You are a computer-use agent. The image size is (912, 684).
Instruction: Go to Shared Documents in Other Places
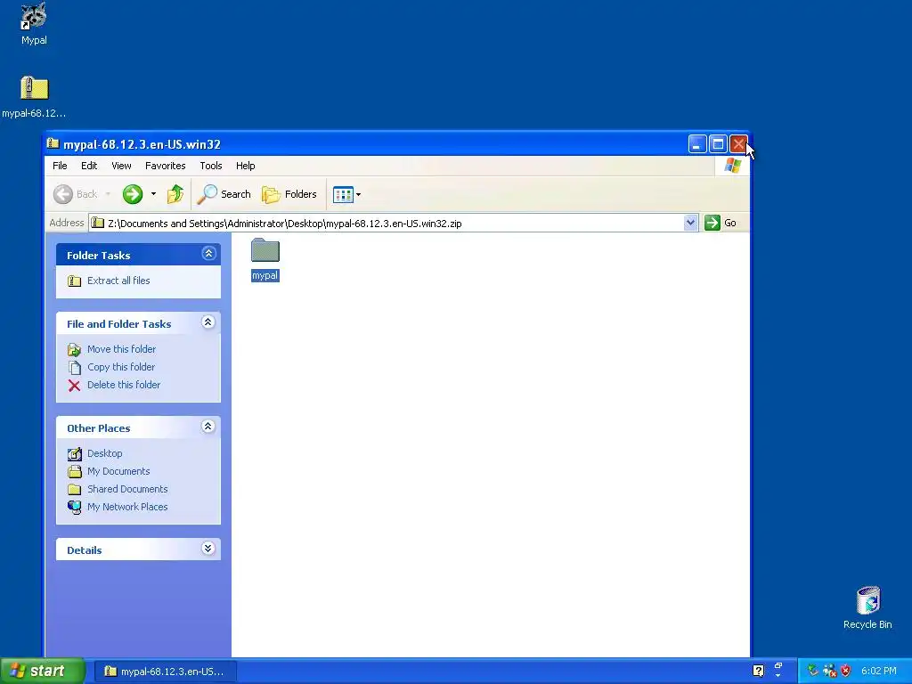point(127,489)
